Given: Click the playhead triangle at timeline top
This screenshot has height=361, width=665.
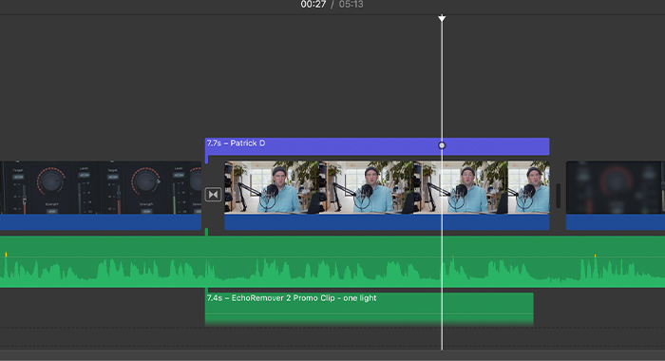Looking at the screenshot, I should [442, 18].
